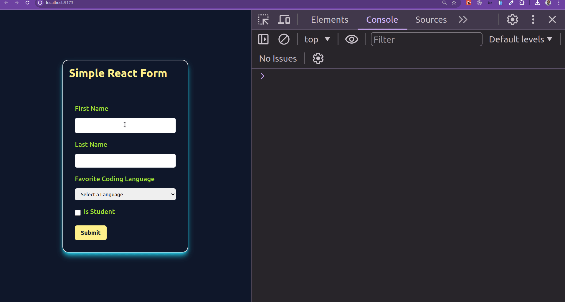This screenshot has width=565, height=302.
Task: Reload the localhost page
Action: pyautogui.click(x=27, y=3)
